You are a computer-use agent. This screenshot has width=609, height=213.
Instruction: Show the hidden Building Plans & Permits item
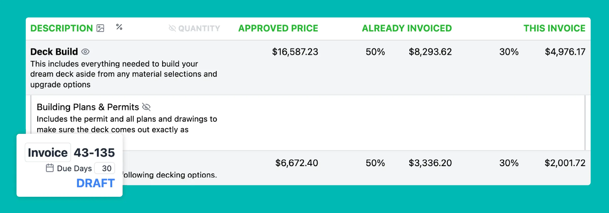click(146, 107)
